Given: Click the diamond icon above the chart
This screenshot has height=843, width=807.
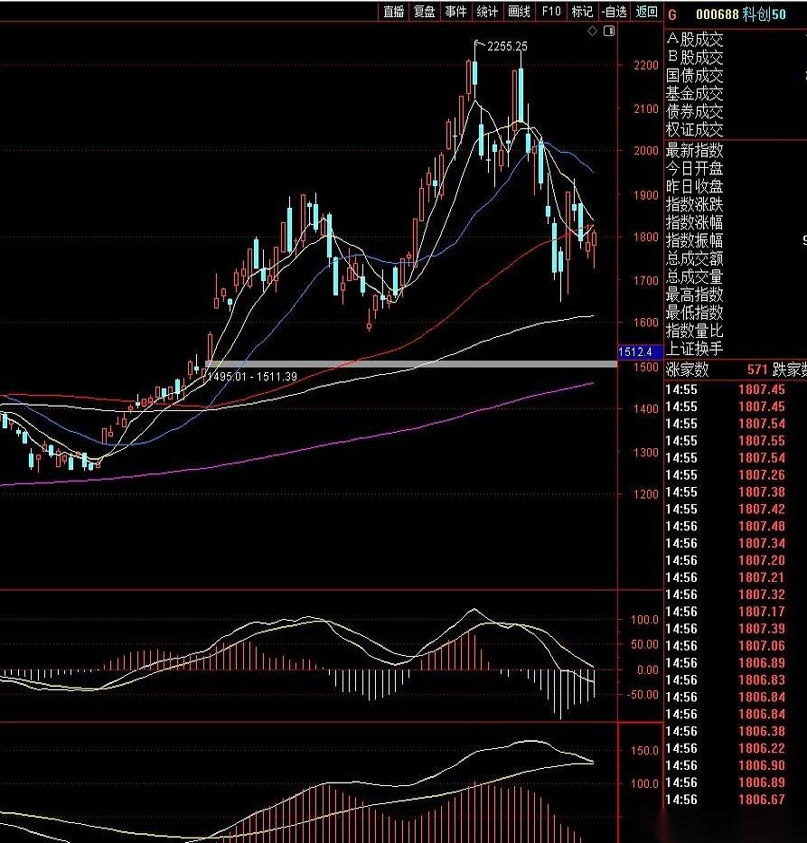Looking at the screenshot, I should click(592, 32).
